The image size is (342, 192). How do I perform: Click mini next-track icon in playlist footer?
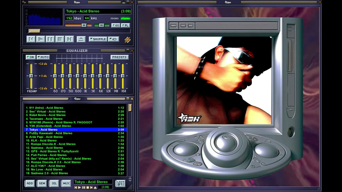91,187
